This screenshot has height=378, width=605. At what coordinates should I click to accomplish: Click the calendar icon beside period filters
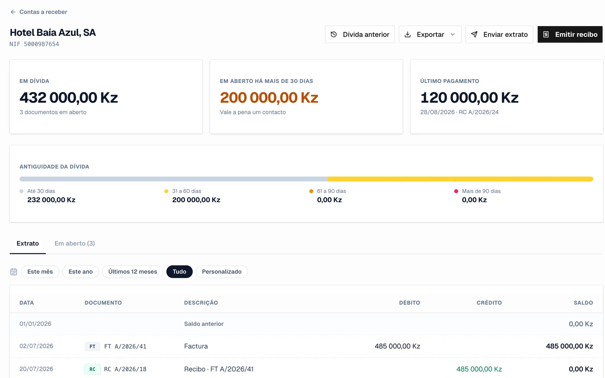[x=14, y=272]
